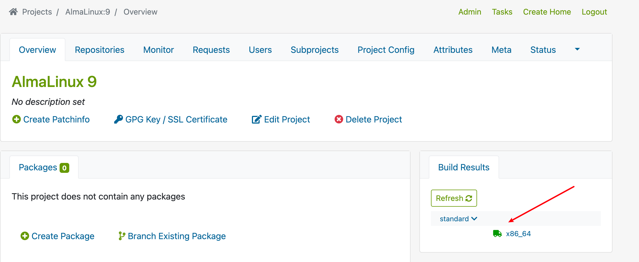Click AlmaLinux:9 in the breadcrumb
This screenshot has height=262, width=639.
pyautogui.click(x=88, y=12)
